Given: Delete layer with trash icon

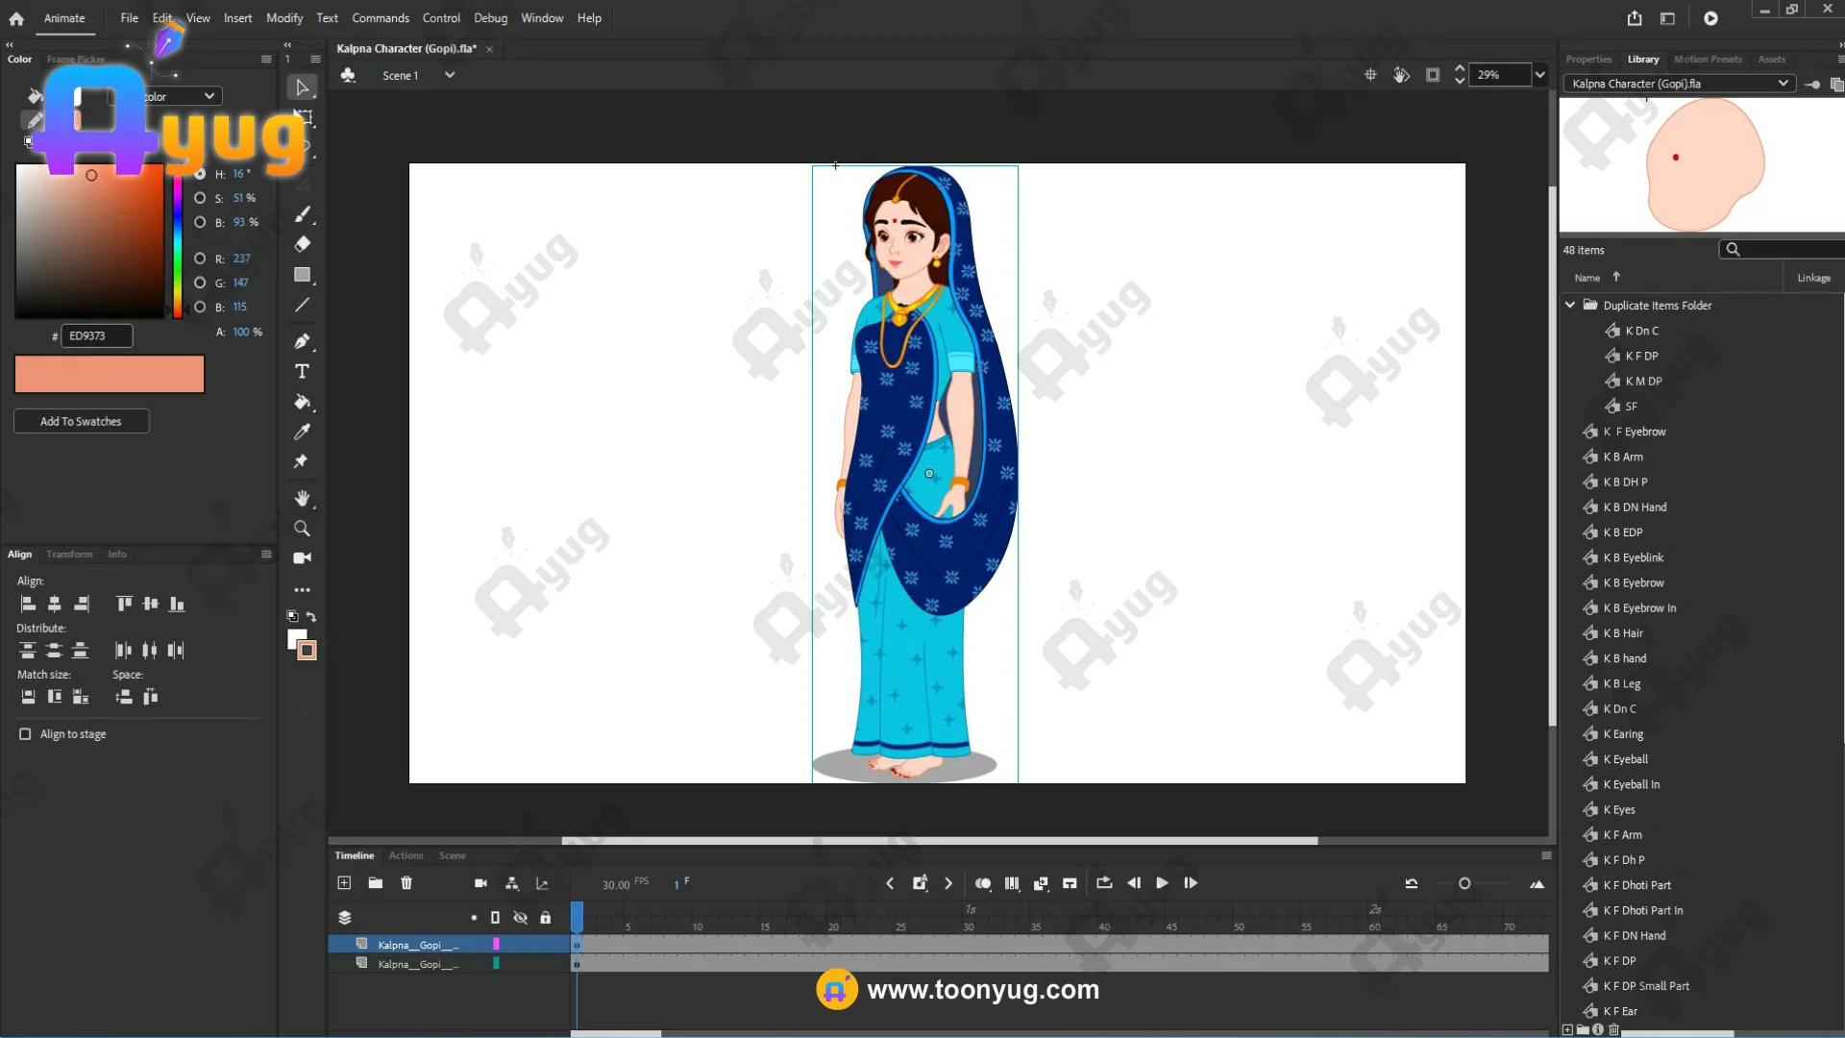Looking at the screenshot, I should tap(406, 883).
